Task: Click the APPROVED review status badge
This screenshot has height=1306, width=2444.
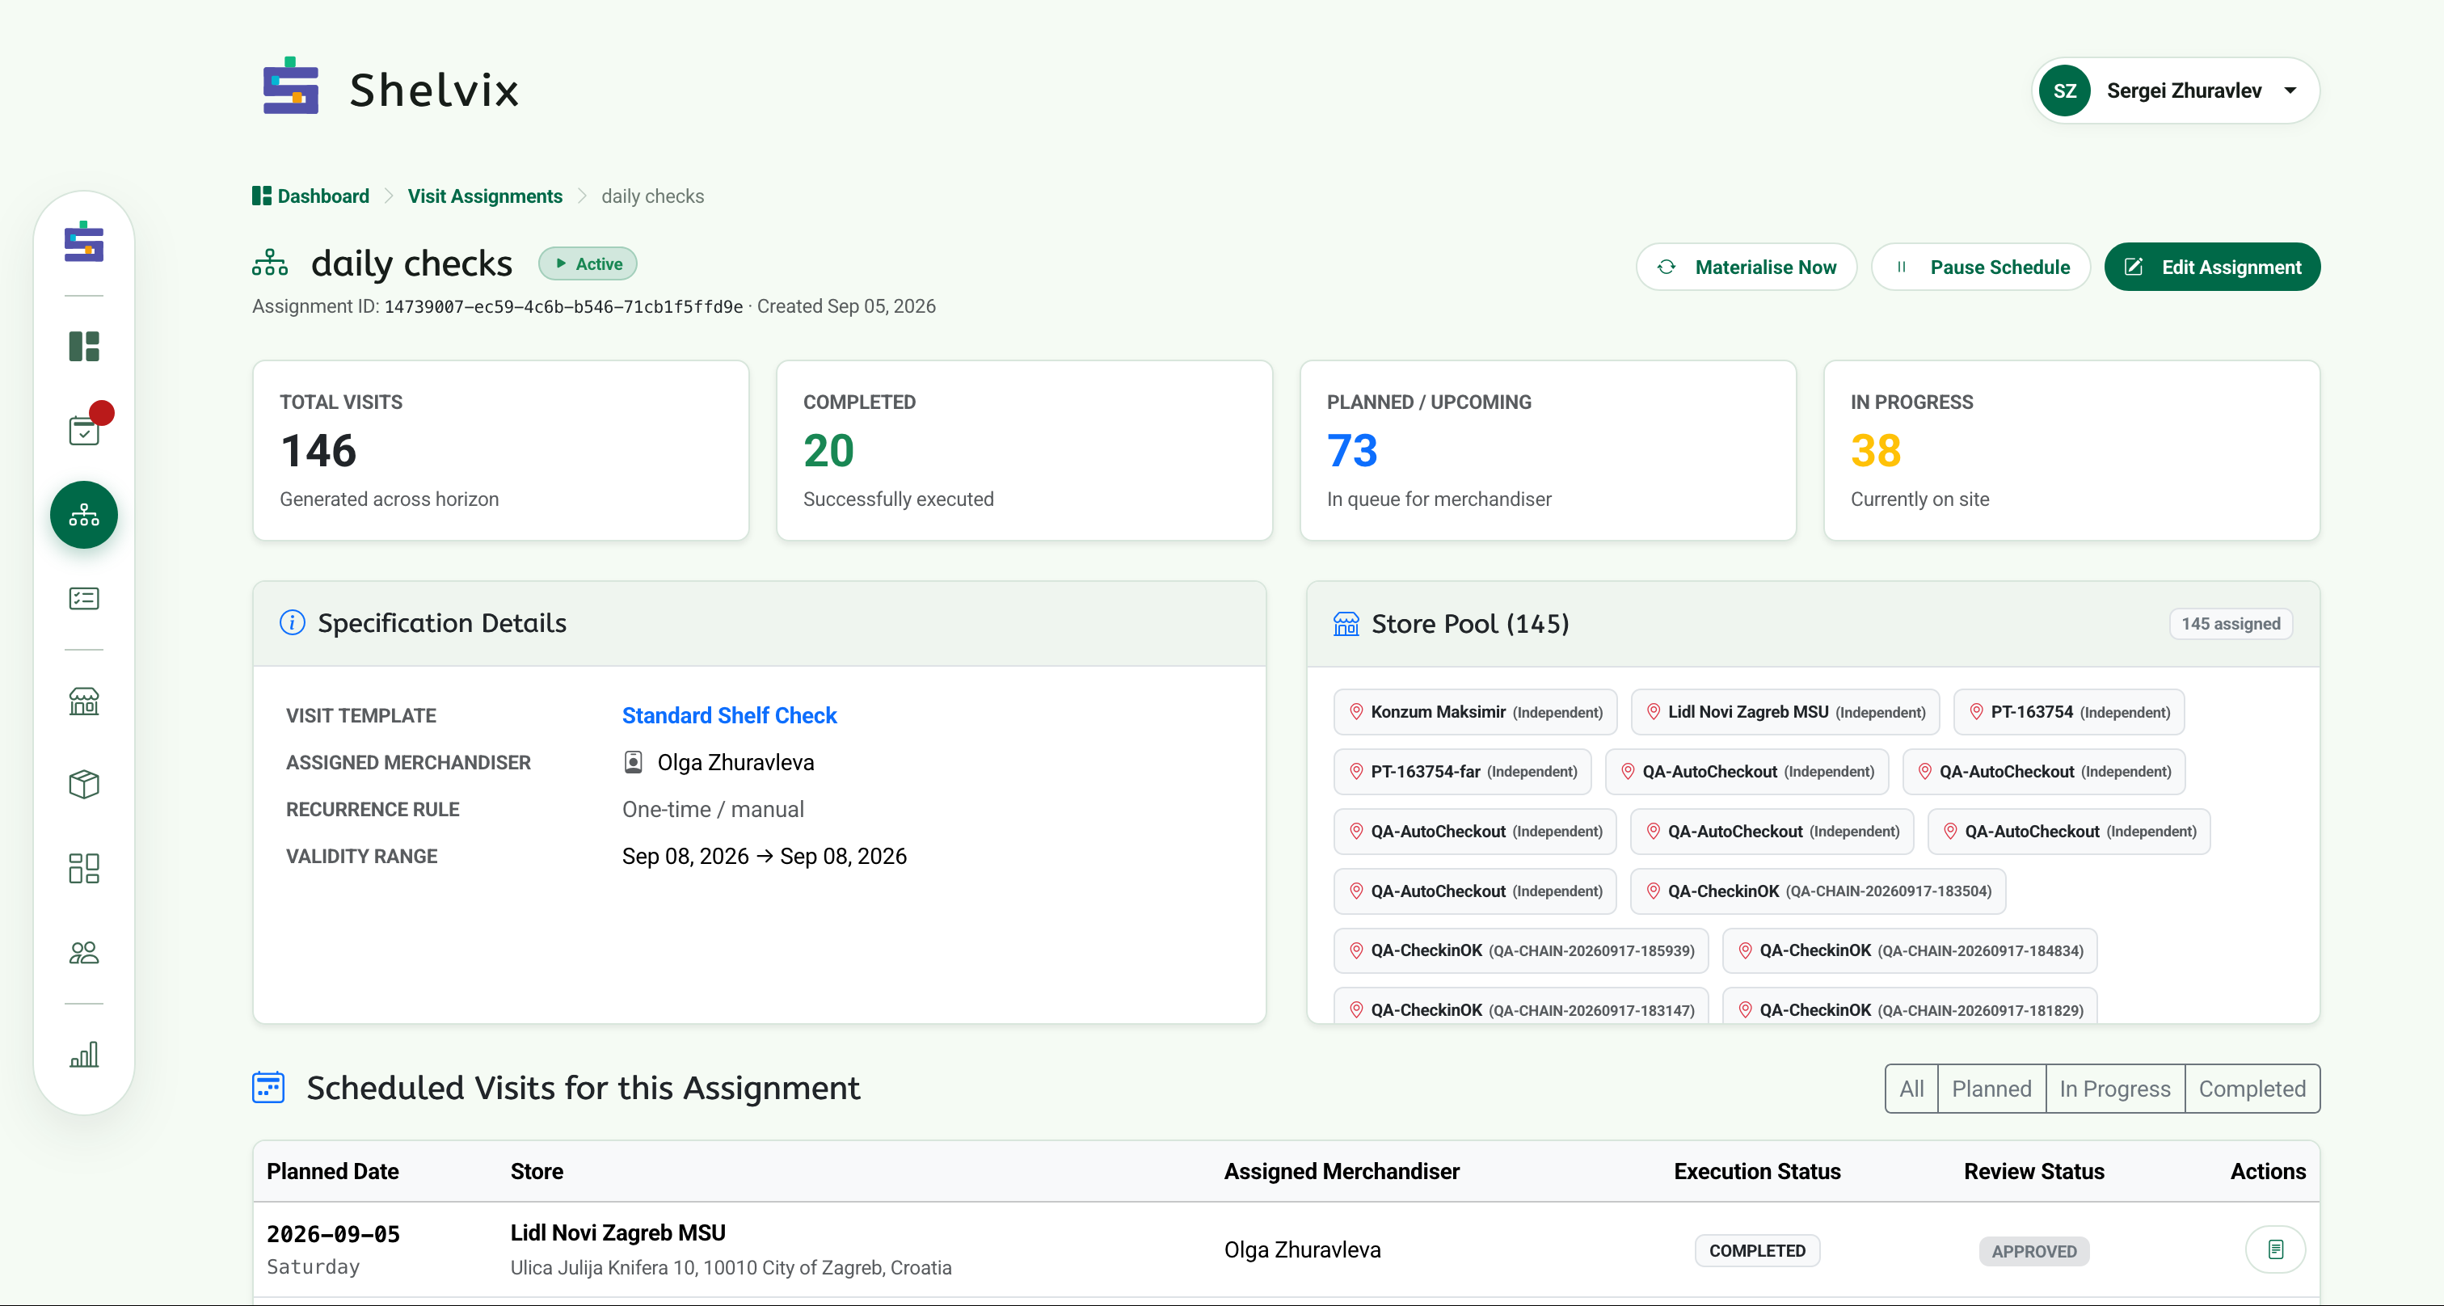Action: tap(2034, 1251)
